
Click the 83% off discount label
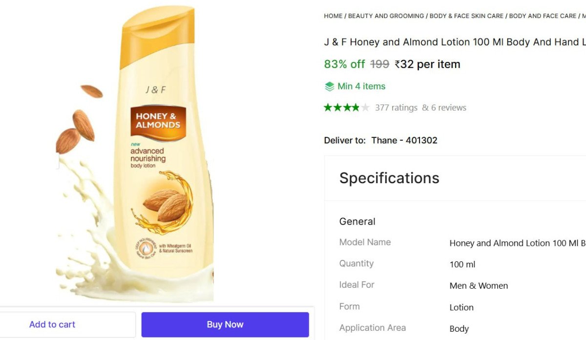coord(344,64)
